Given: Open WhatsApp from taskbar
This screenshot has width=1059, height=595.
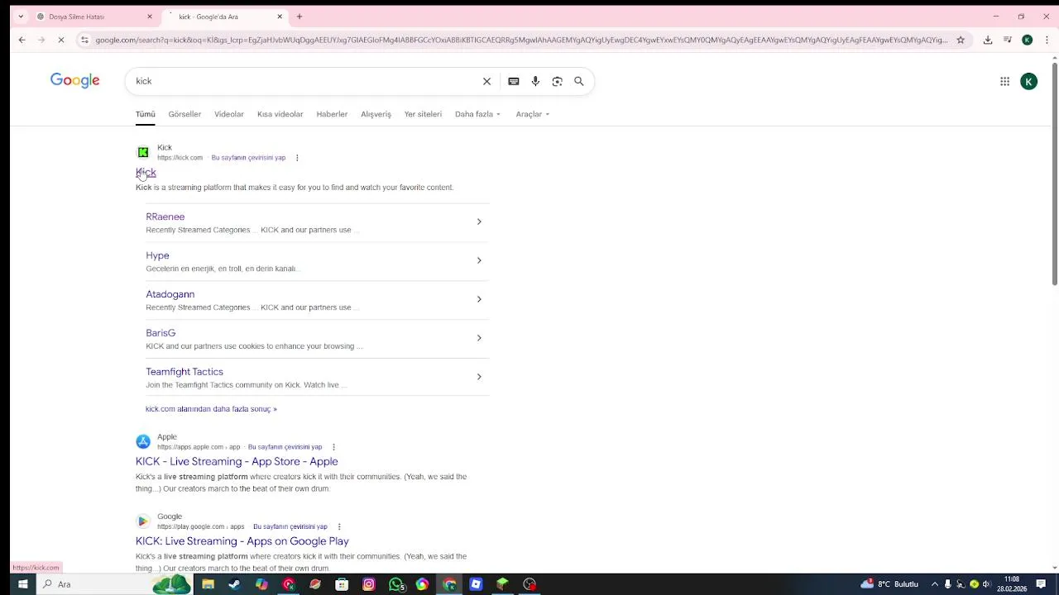Looking at the screenshot, I should point(396,584).
